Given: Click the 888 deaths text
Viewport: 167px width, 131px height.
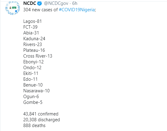Looking at the screenshot, I should point(34,126).
